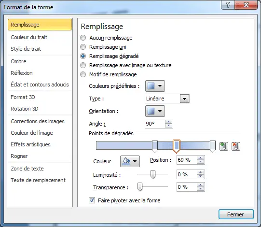Open Couleur de l'image category
This screenshot has width=261, height=227.
pyautogui.click(x=40, y=133)
